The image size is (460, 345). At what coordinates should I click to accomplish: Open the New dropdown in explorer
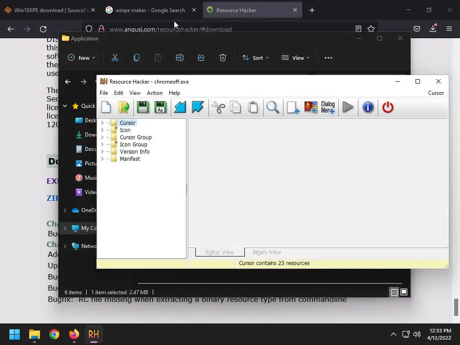[82, 58]
